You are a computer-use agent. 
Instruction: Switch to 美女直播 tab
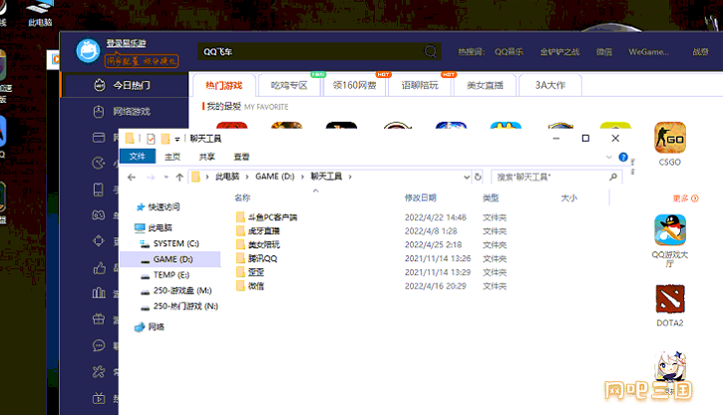click(x=485, y=85)
